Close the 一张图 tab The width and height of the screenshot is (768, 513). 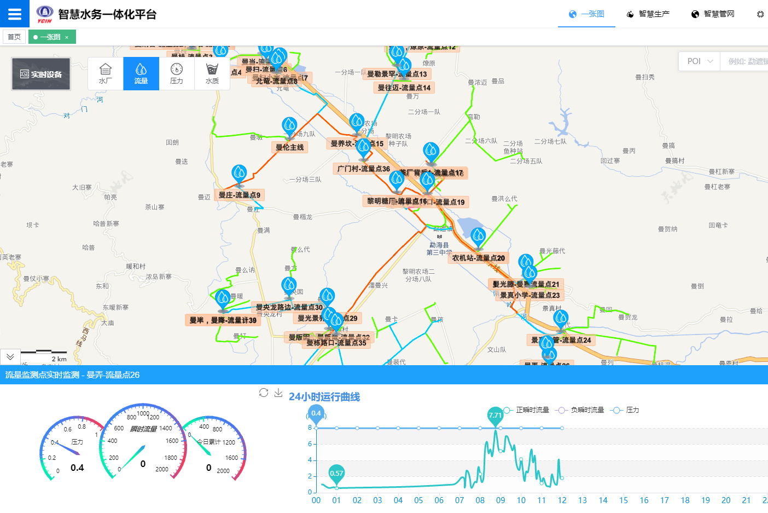pyautogui.click(x=67, y=37)
